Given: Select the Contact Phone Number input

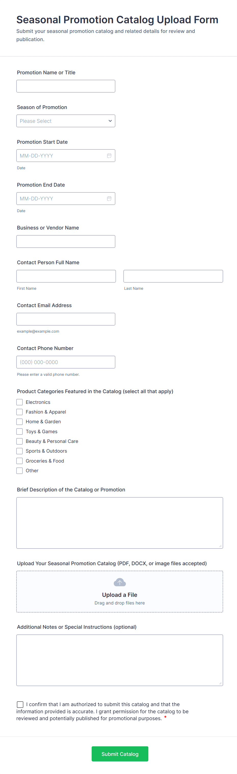Looking at the screenshot, I should coord(66,362).
